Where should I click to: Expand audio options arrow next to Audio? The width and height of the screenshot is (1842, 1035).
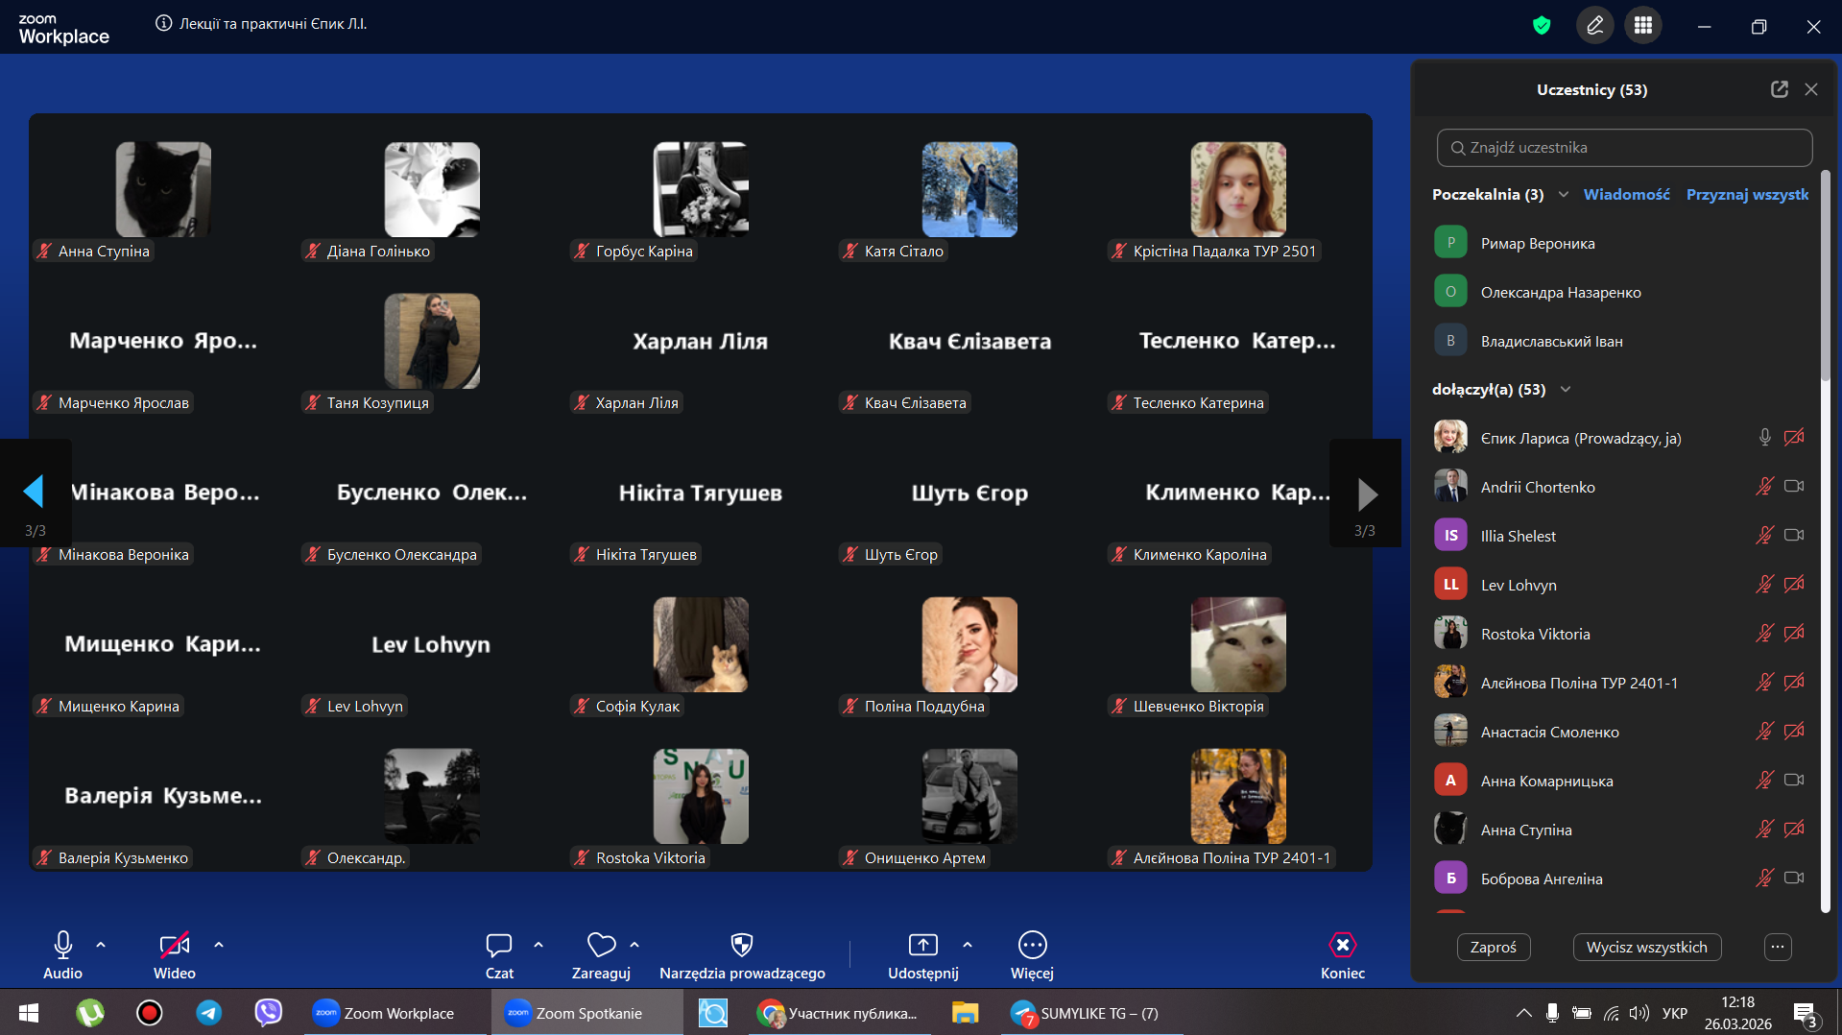tap(101, 946)
